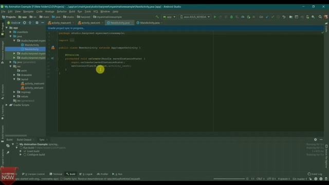The image size is (329, 185).
Task: Click the Undo arrow icon in toolbar
Action: tap(284, 17)
